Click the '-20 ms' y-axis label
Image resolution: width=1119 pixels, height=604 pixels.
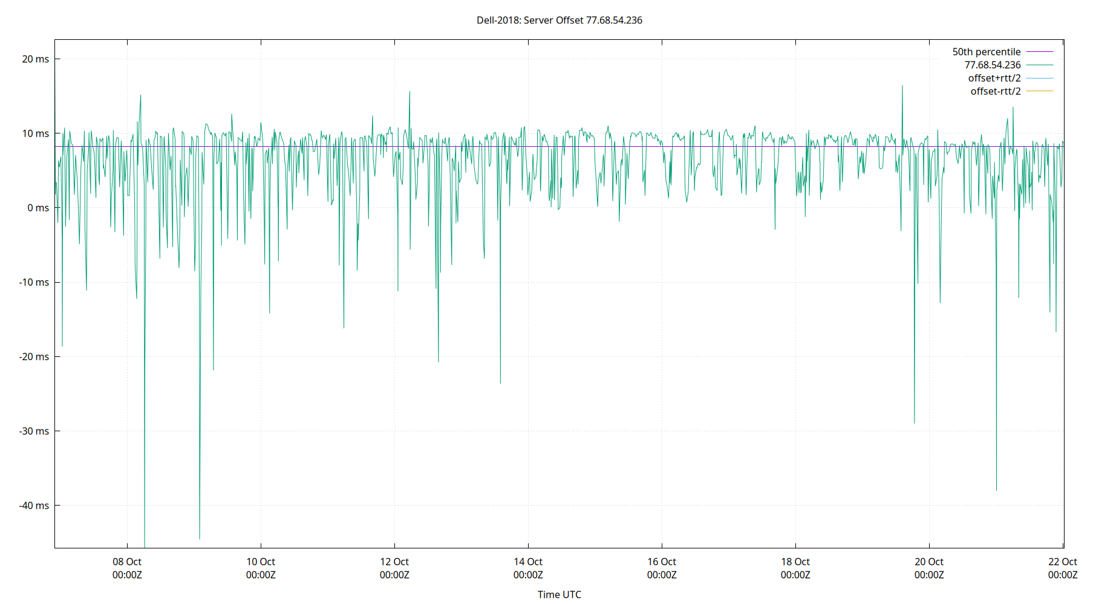click(34, 356)
